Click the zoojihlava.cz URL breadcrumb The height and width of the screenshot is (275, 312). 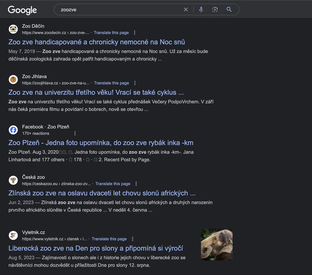pos(56,83)
